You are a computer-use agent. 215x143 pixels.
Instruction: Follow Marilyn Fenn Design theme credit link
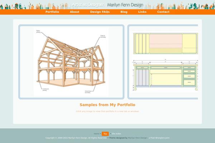137,138
